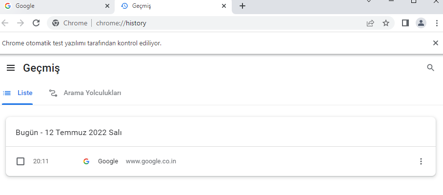Go back using the back arrow
This screenshot has height=195, width=443.
point(5,23)
